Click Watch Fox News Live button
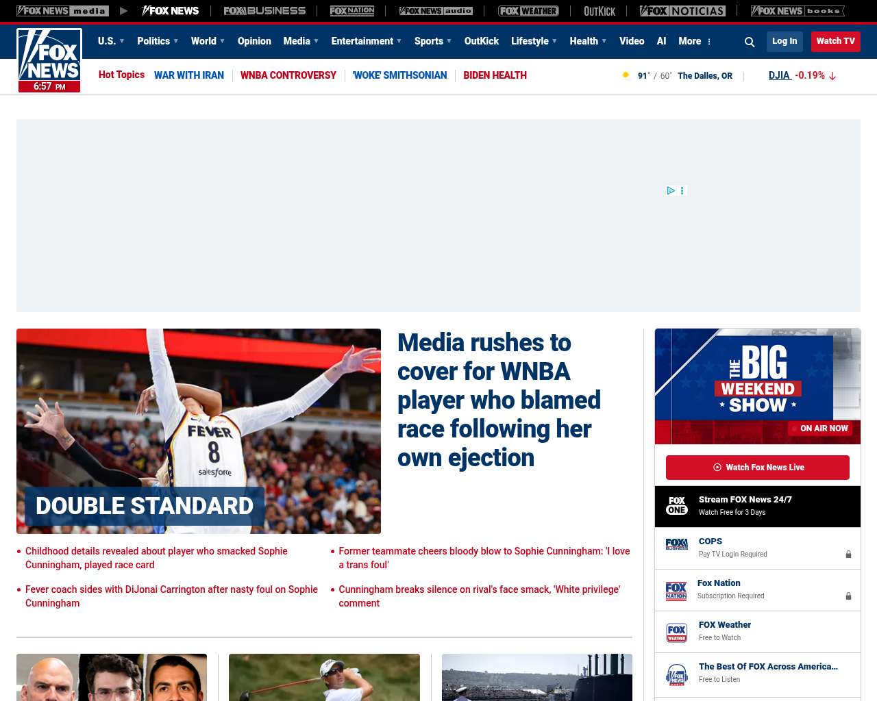This screenshot has width=877, height=701. (x=758, y=468)
